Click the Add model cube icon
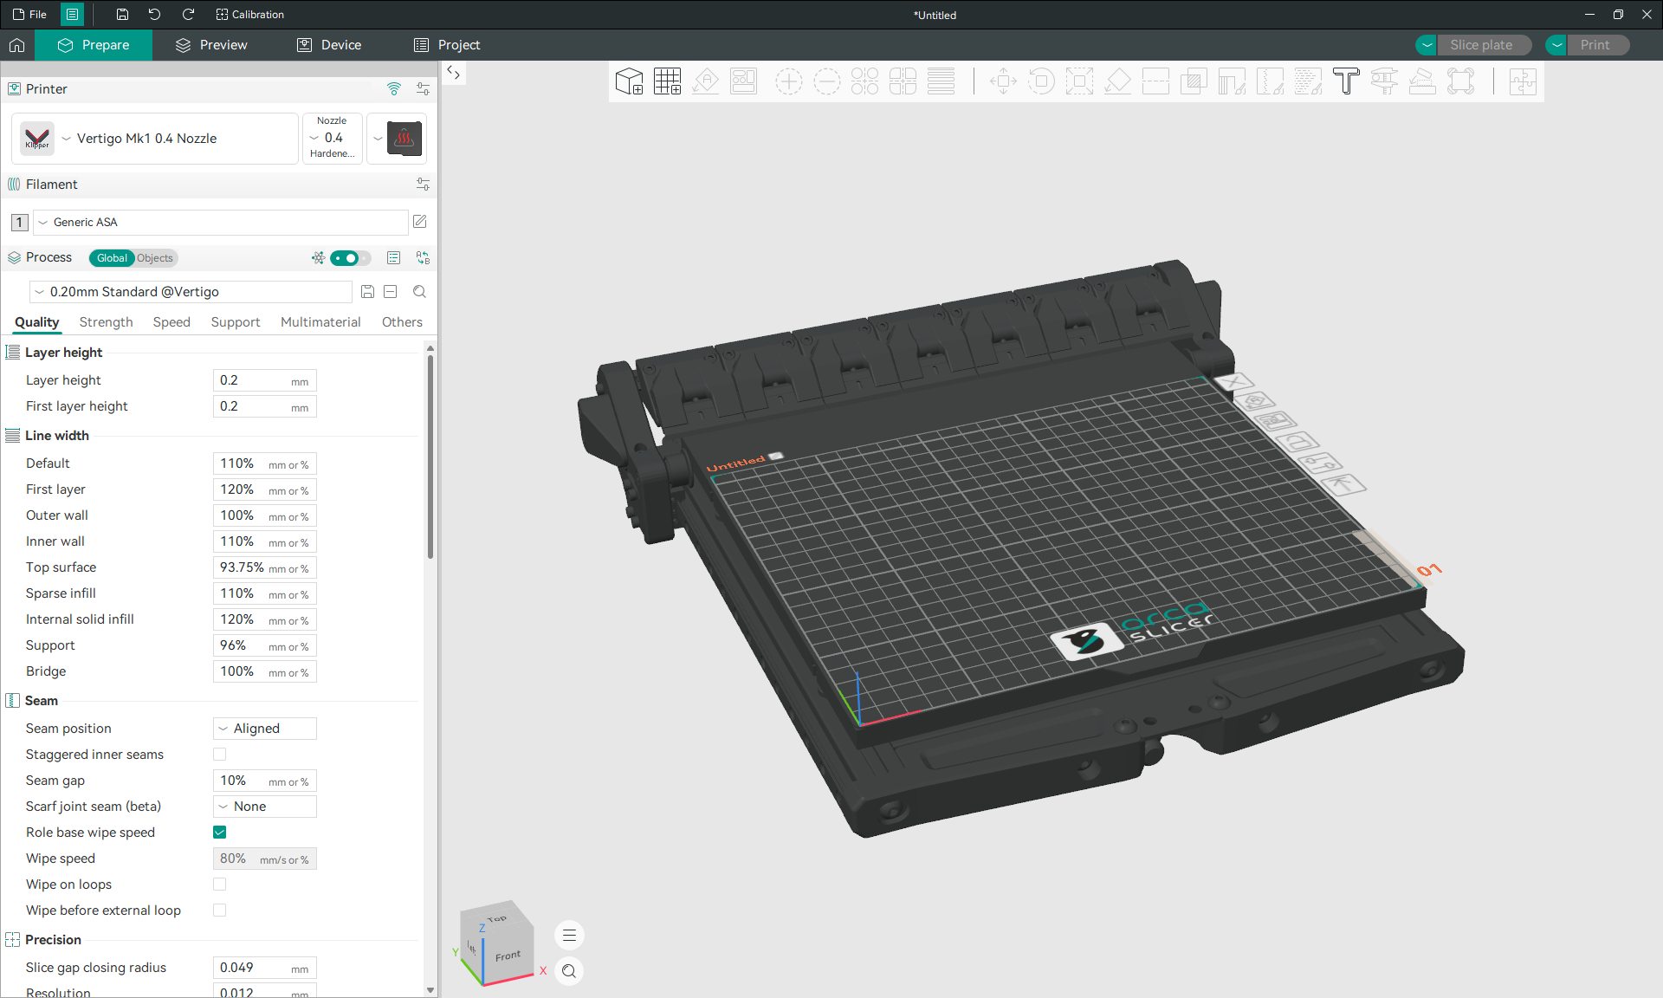1663x998 pixels. [629, 81]
